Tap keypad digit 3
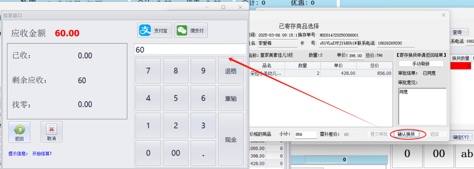The height and width of the screenshot is (169, 474). tap(203, 125)
